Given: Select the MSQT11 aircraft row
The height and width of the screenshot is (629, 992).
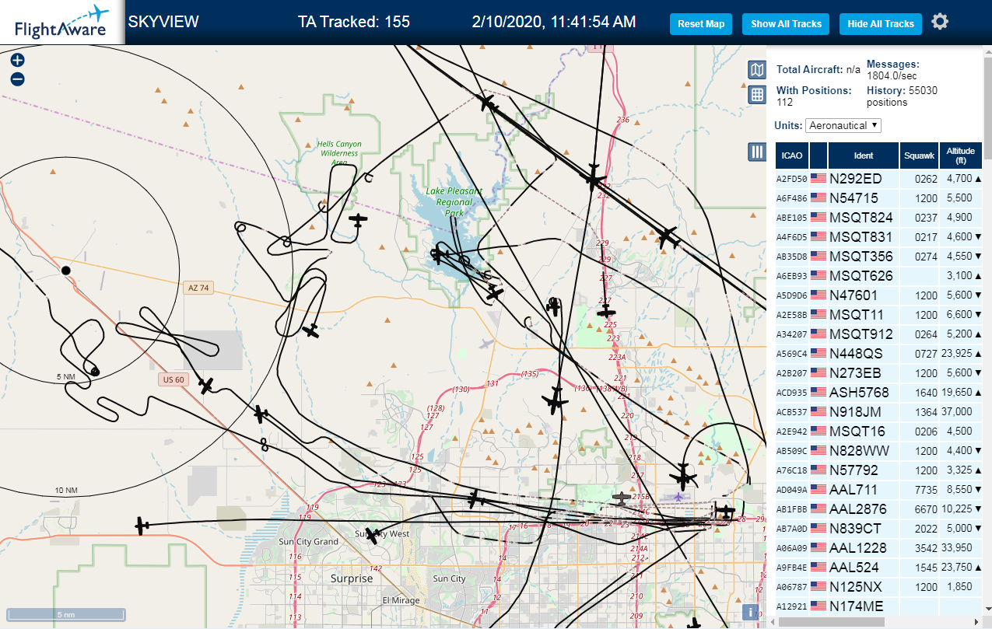Looking at the screenshot, I should point(879,314).
